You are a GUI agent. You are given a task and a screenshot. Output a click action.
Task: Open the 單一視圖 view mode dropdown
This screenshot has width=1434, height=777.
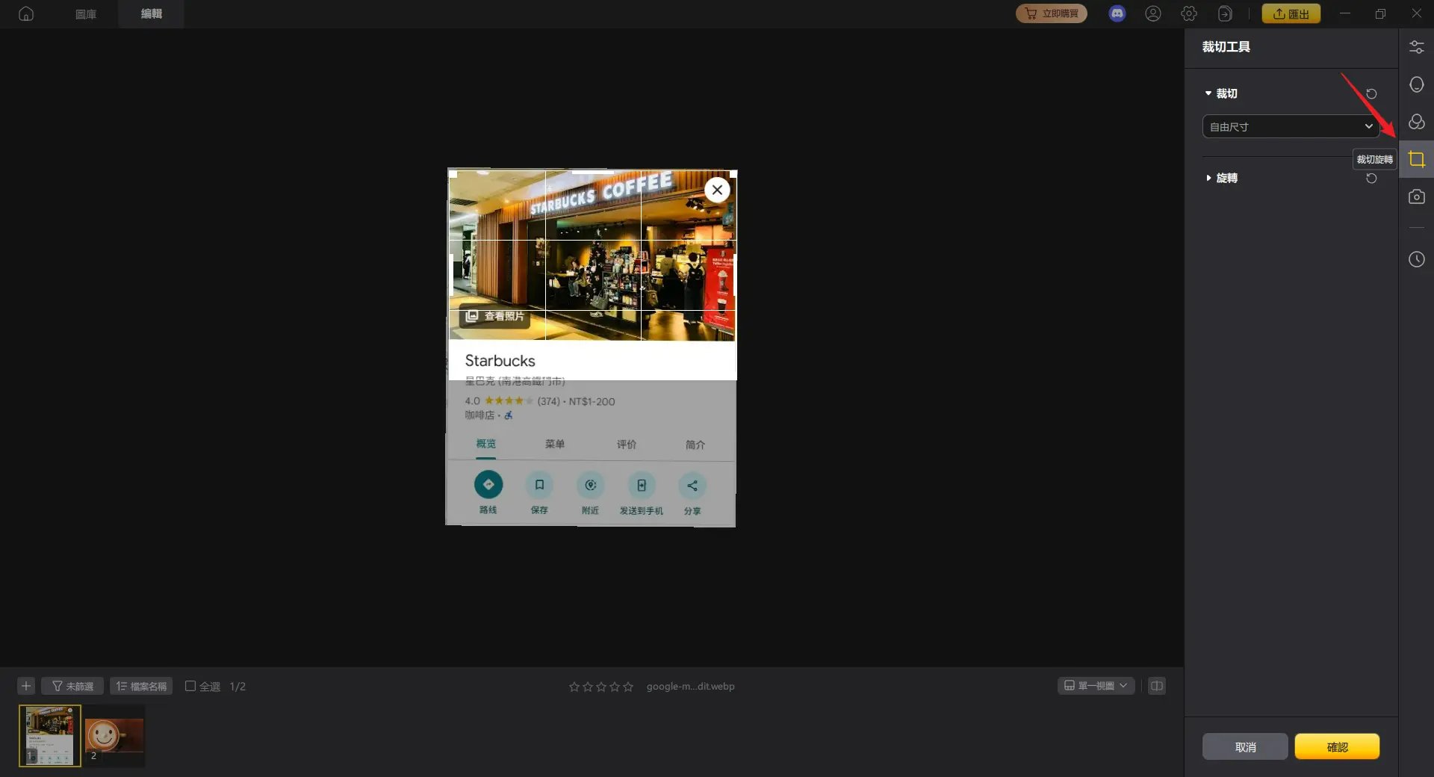1096,686
